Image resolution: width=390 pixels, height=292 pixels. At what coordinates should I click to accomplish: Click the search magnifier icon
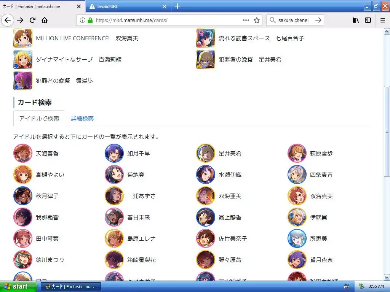tap(273, 21)
